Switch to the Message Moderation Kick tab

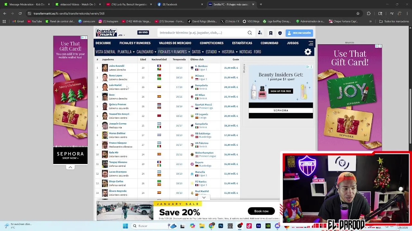point(27,4)
